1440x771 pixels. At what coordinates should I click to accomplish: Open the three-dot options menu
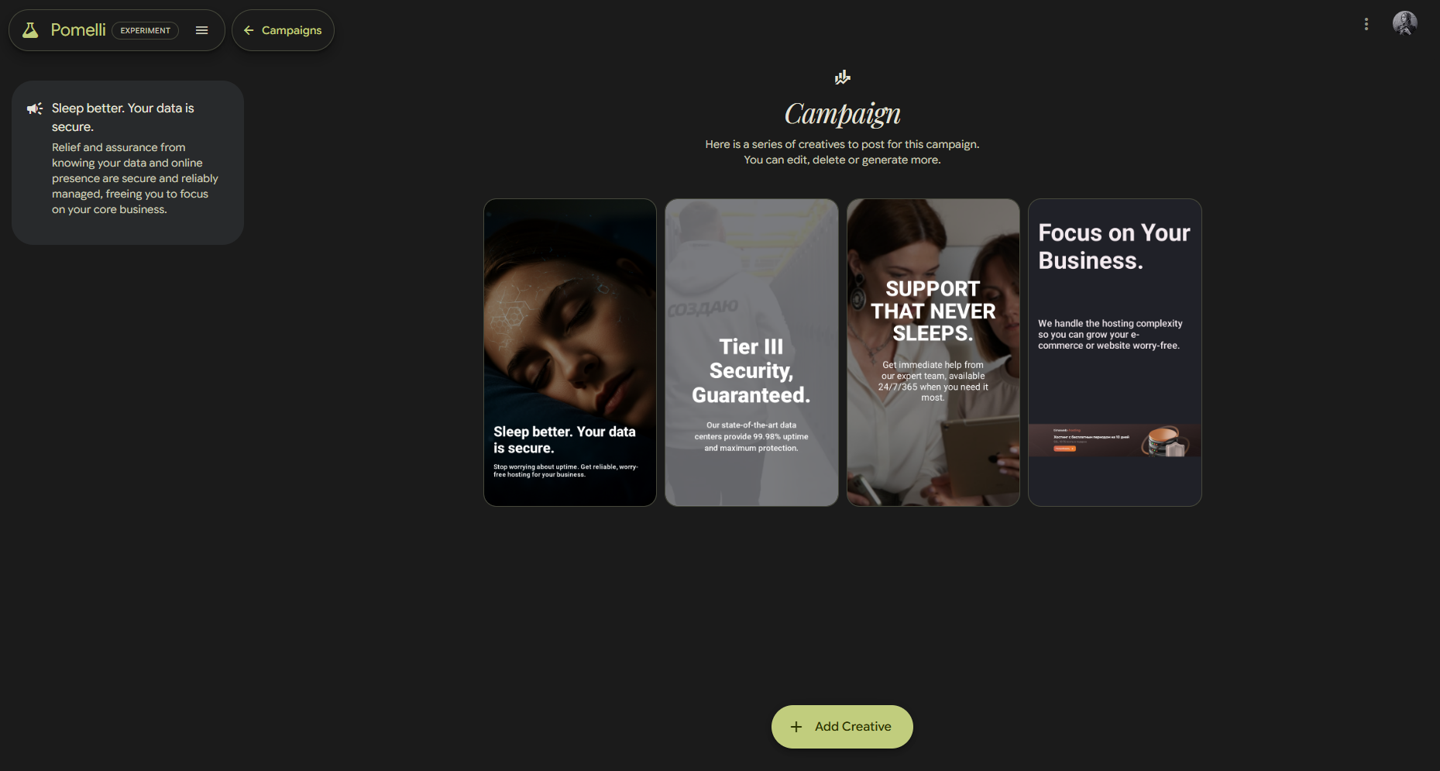[x=1366, y=24]
